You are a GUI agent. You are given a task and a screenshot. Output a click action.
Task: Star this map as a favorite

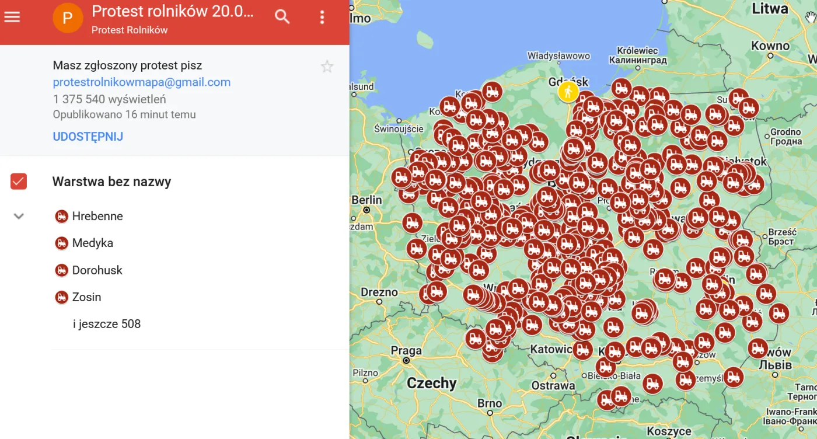(327, 67)
